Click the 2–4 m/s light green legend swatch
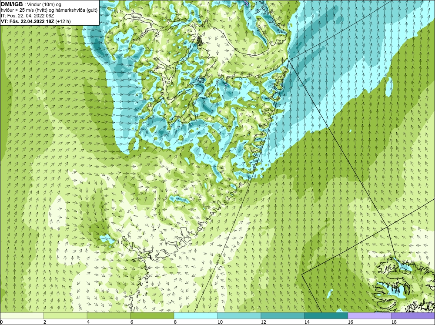The image size is (435, 325). click(x=65, y=315)
